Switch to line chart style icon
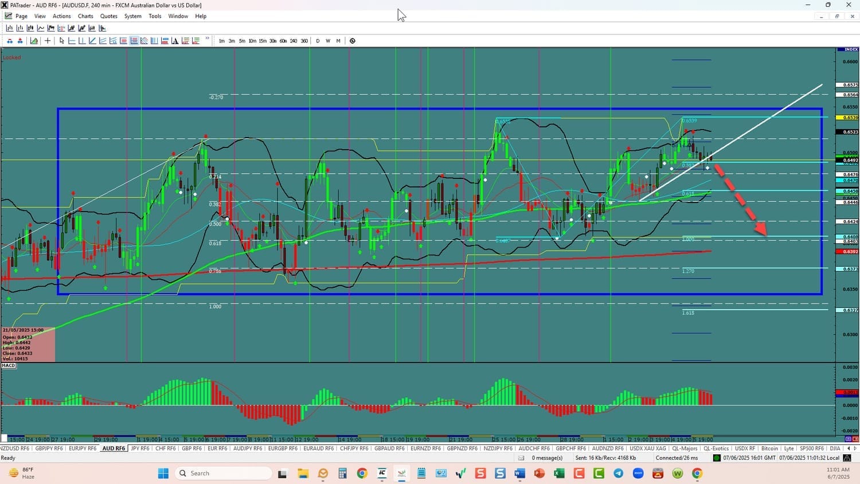Image resolution: width=860 pixels, height=484 pixels. tap(41, 28)
